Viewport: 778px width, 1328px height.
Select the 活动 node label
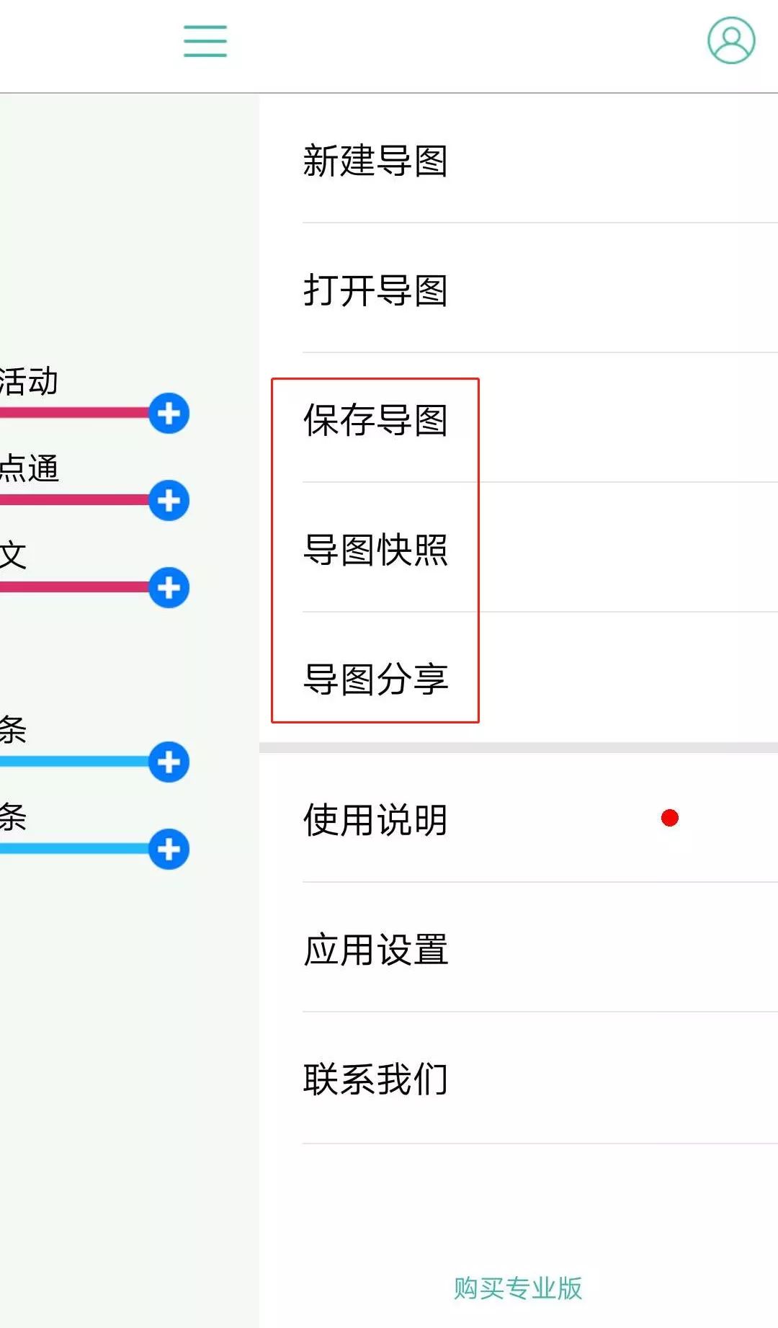pyautogui.click(x=29, y=381)
